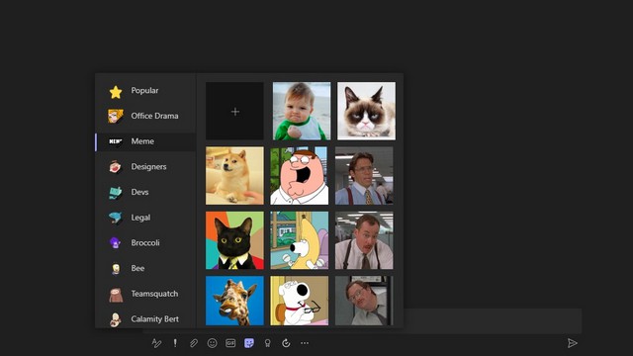The height and width of the screenshot is (356, 633).
Task: Choose the mustached office worker meme
Action: click(x=364, y=240)
